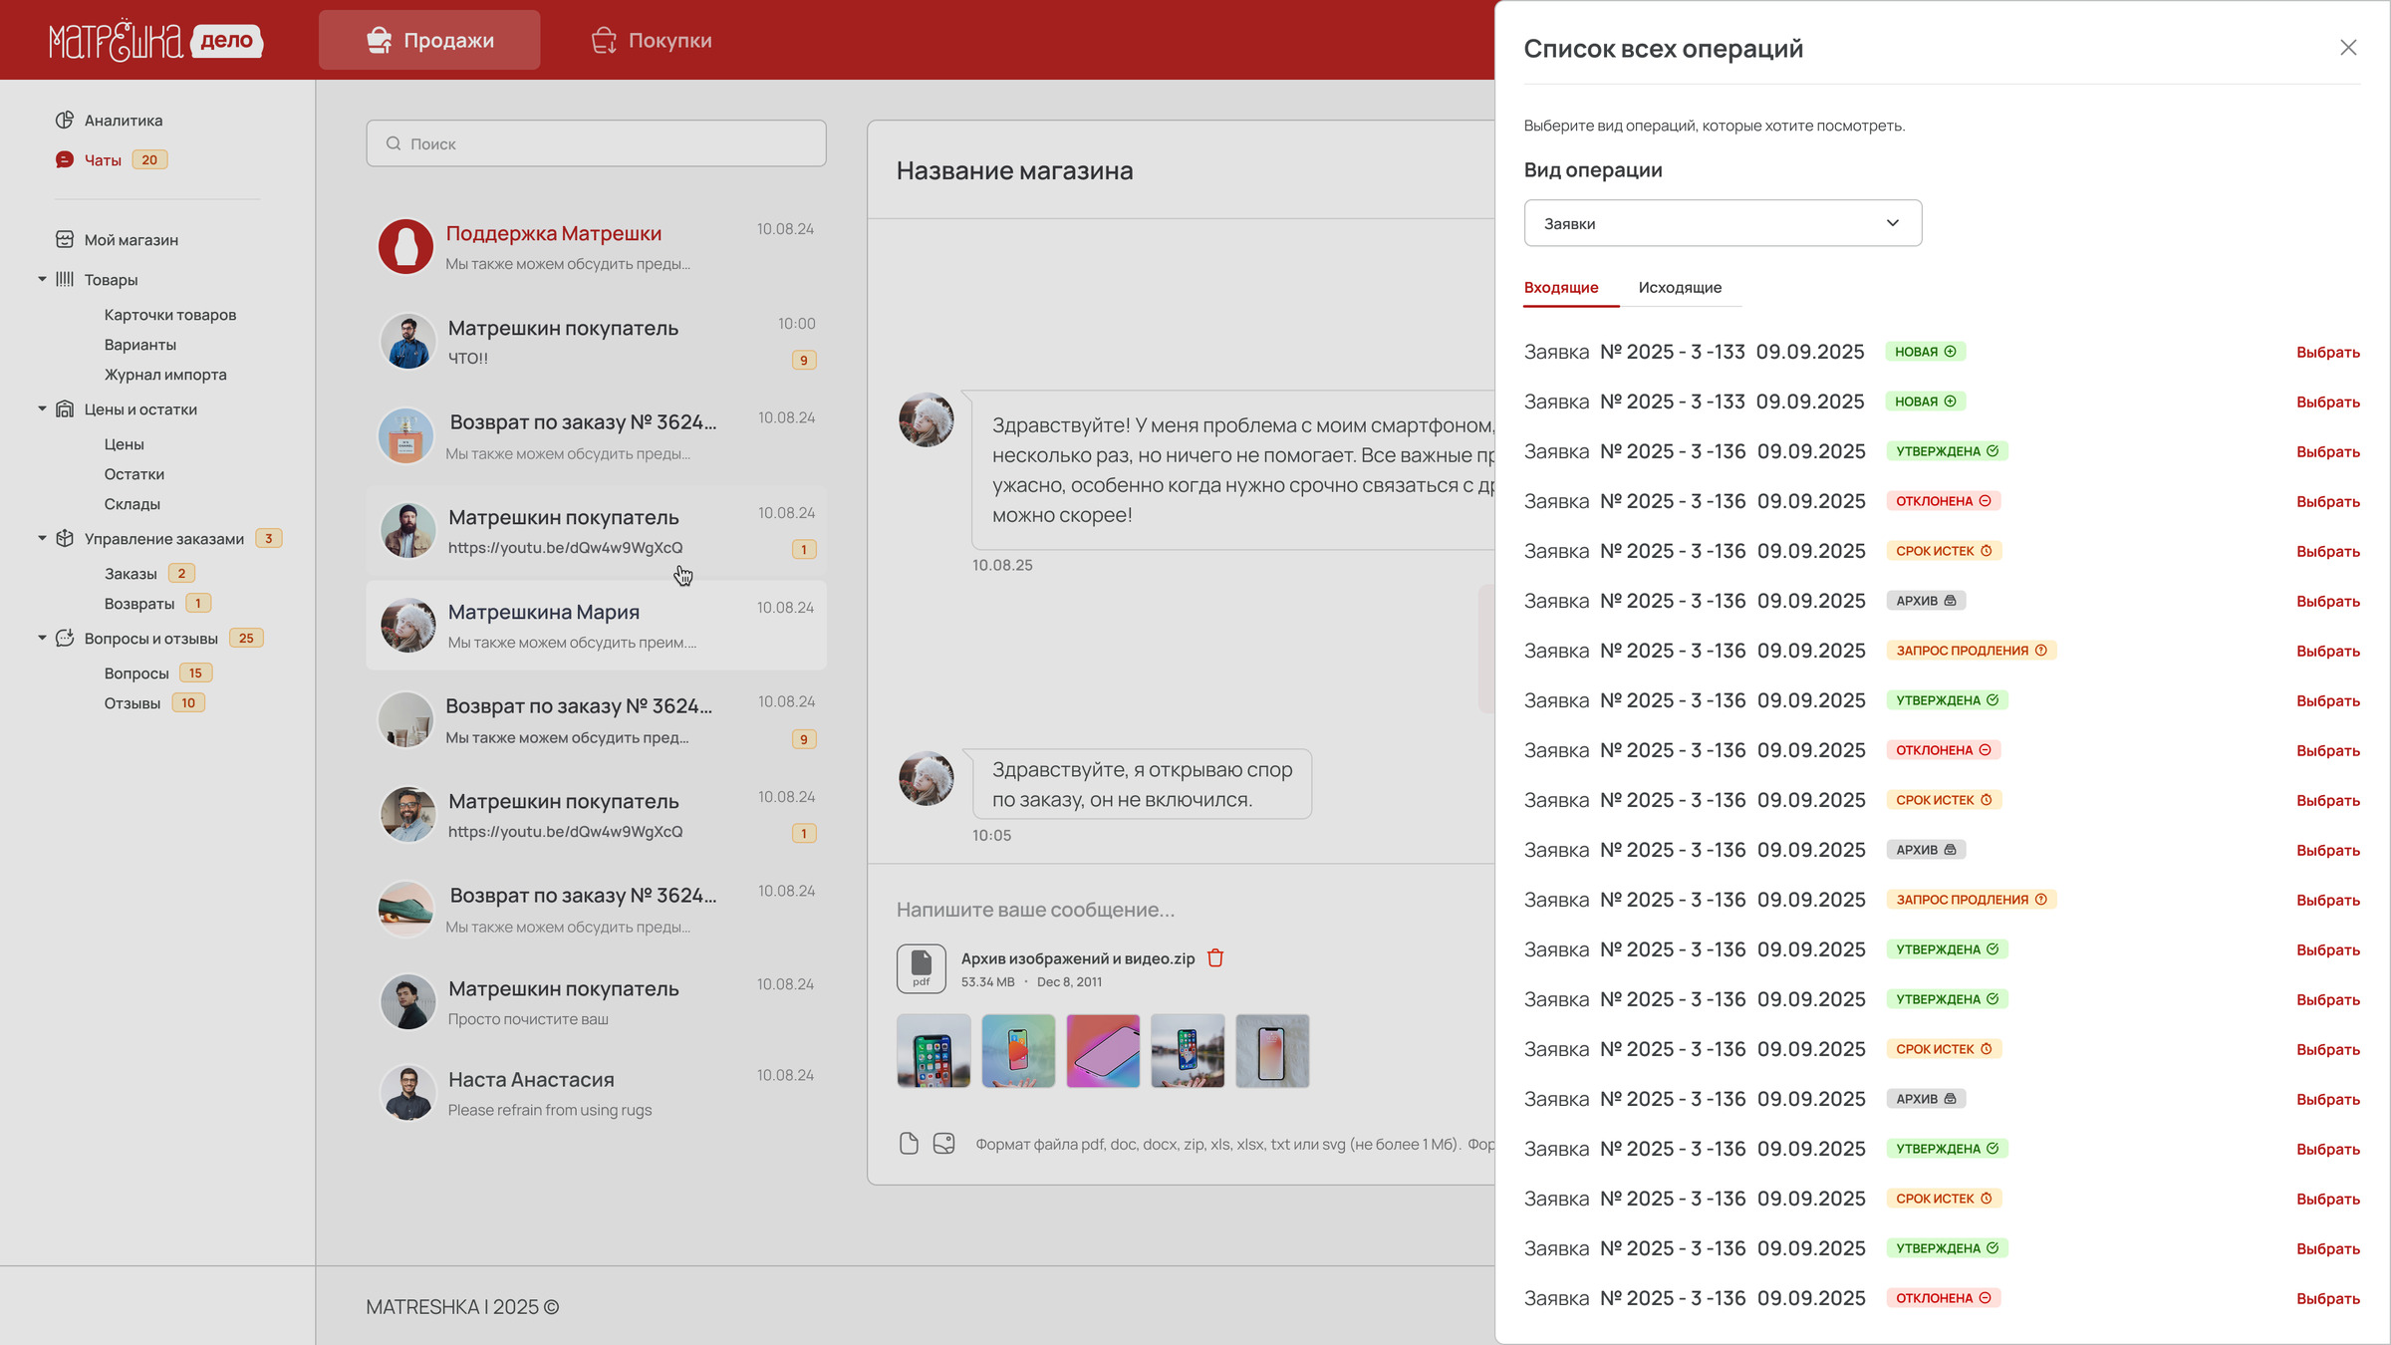Image resolution: width=2391 pixels, height=1345 pixels.
Task: Click the attach image icon below thumbnails
Action: point(944,1143)
